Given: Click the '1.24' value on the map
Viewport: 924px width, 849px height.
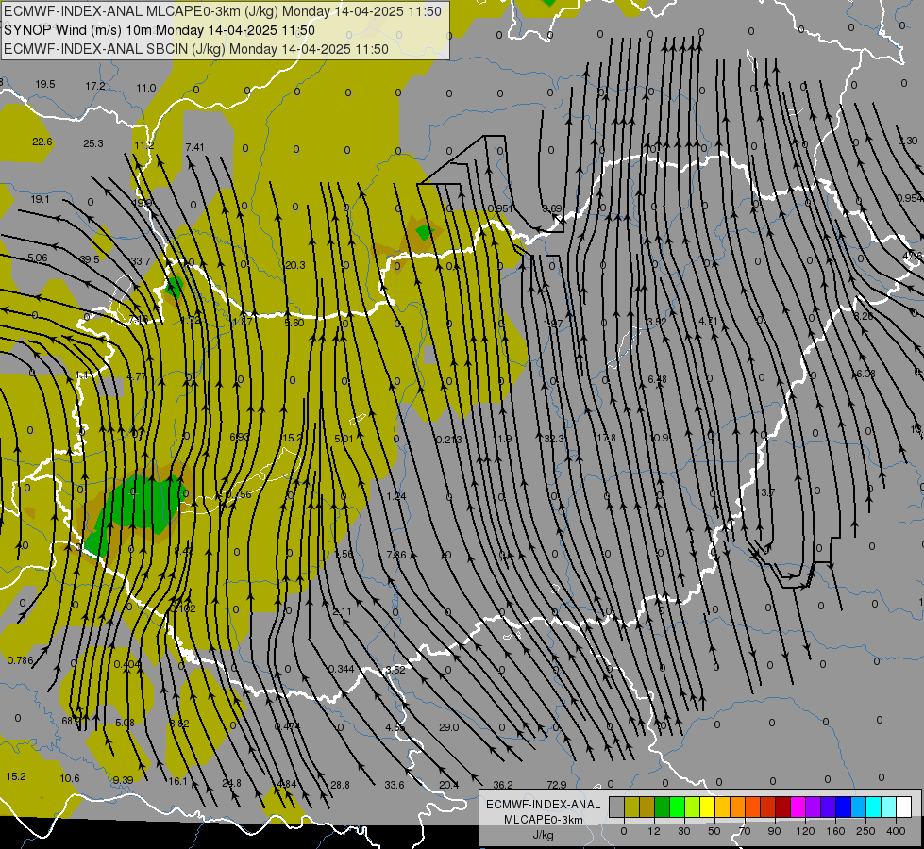Looking at the screenshot, I should click(x=396, y=496).
